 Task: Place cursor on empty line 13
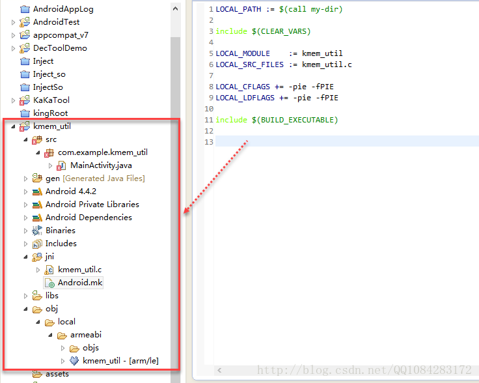point(347,142)
